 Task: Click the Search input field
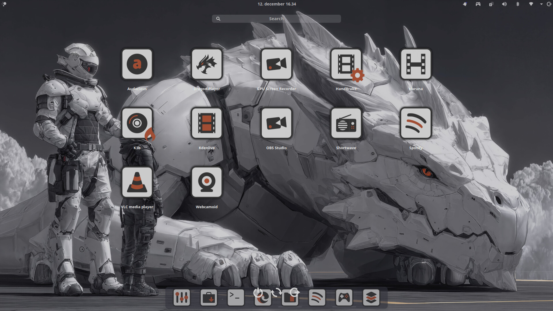point(276,19)
